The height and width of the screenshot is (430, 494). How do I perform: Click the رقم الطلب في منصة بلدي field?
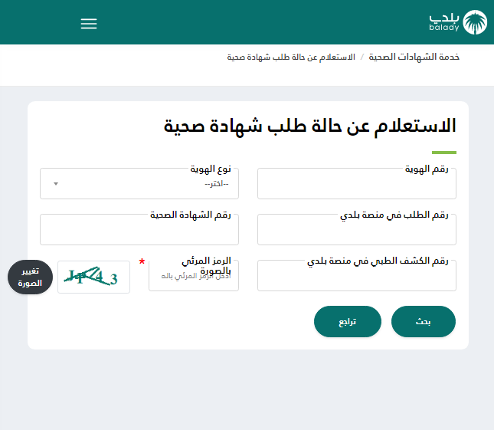[x=356, y=231]
